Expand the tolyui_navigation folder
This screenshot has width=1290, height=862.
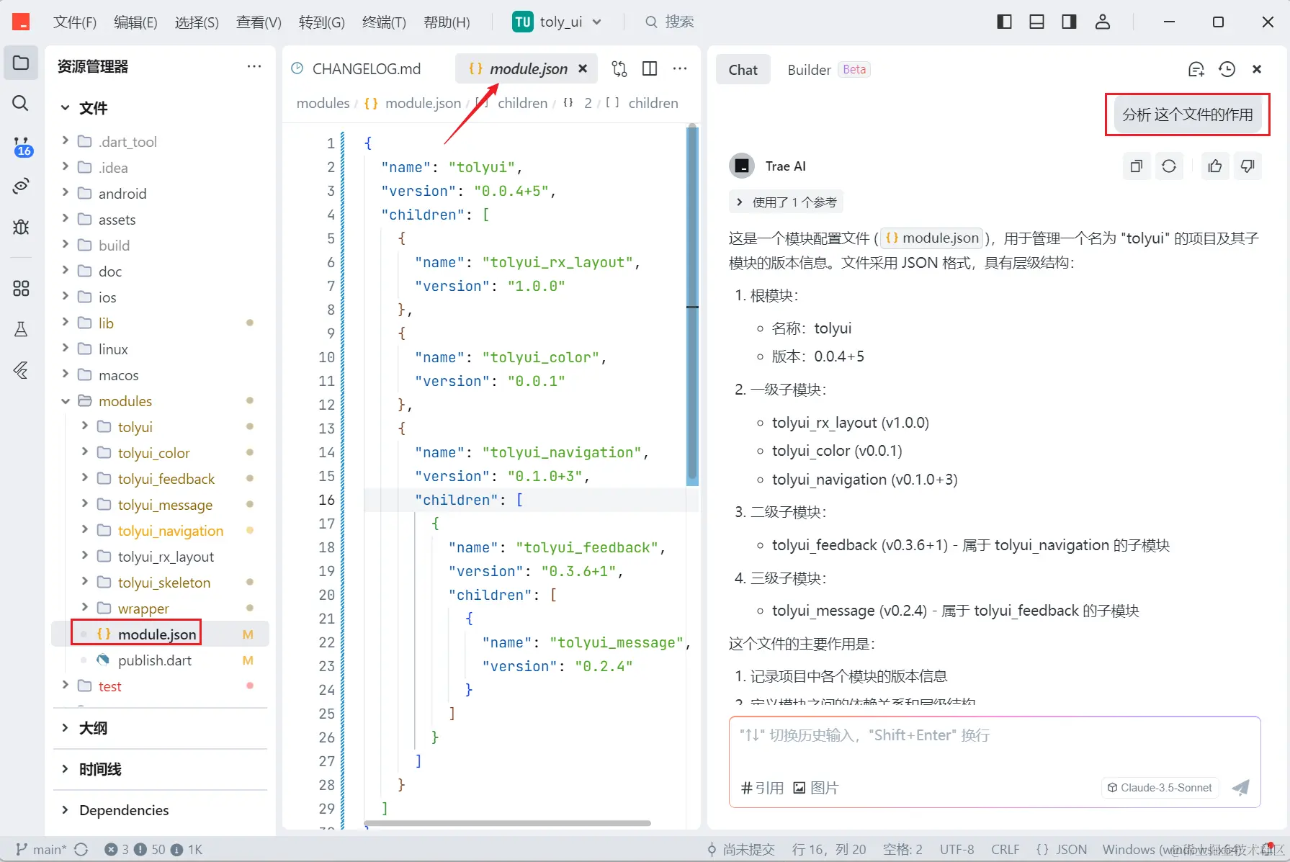[85, 531]
